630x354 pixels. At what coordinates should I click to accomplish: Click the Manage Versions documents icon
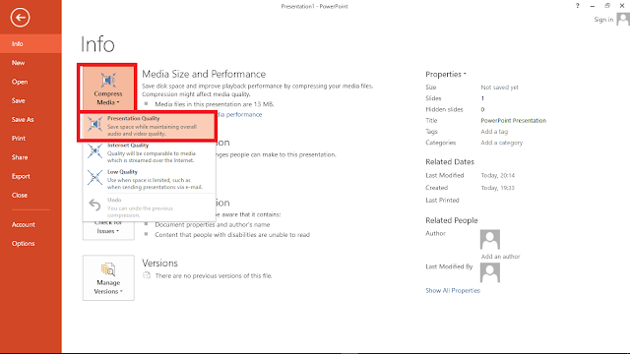(108, 269)
